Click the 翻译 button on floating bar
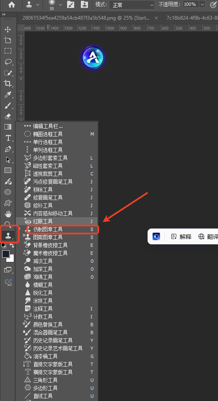The height and width of the screenshot is (401, 218). (208, 236)
